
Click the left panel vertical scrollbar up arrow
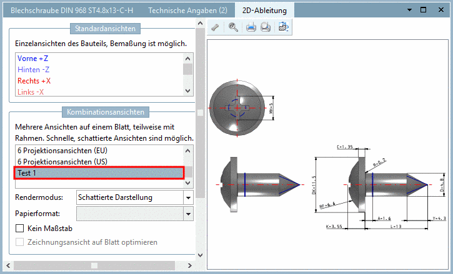200,23
